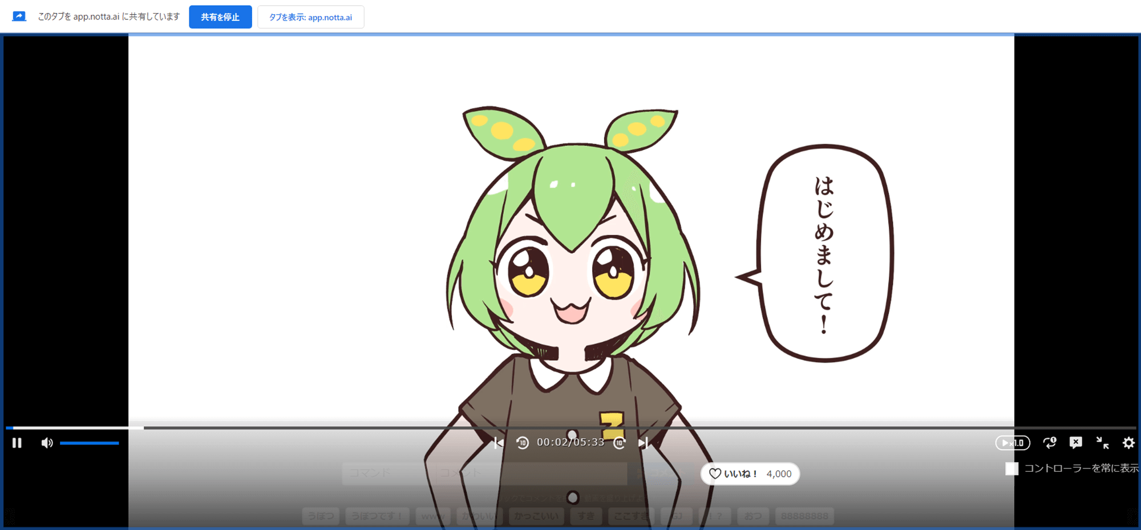The height and width of the screenshot is (530, 1141).
Task: Focus the コメント input field
Action: (x=531, y=473)
